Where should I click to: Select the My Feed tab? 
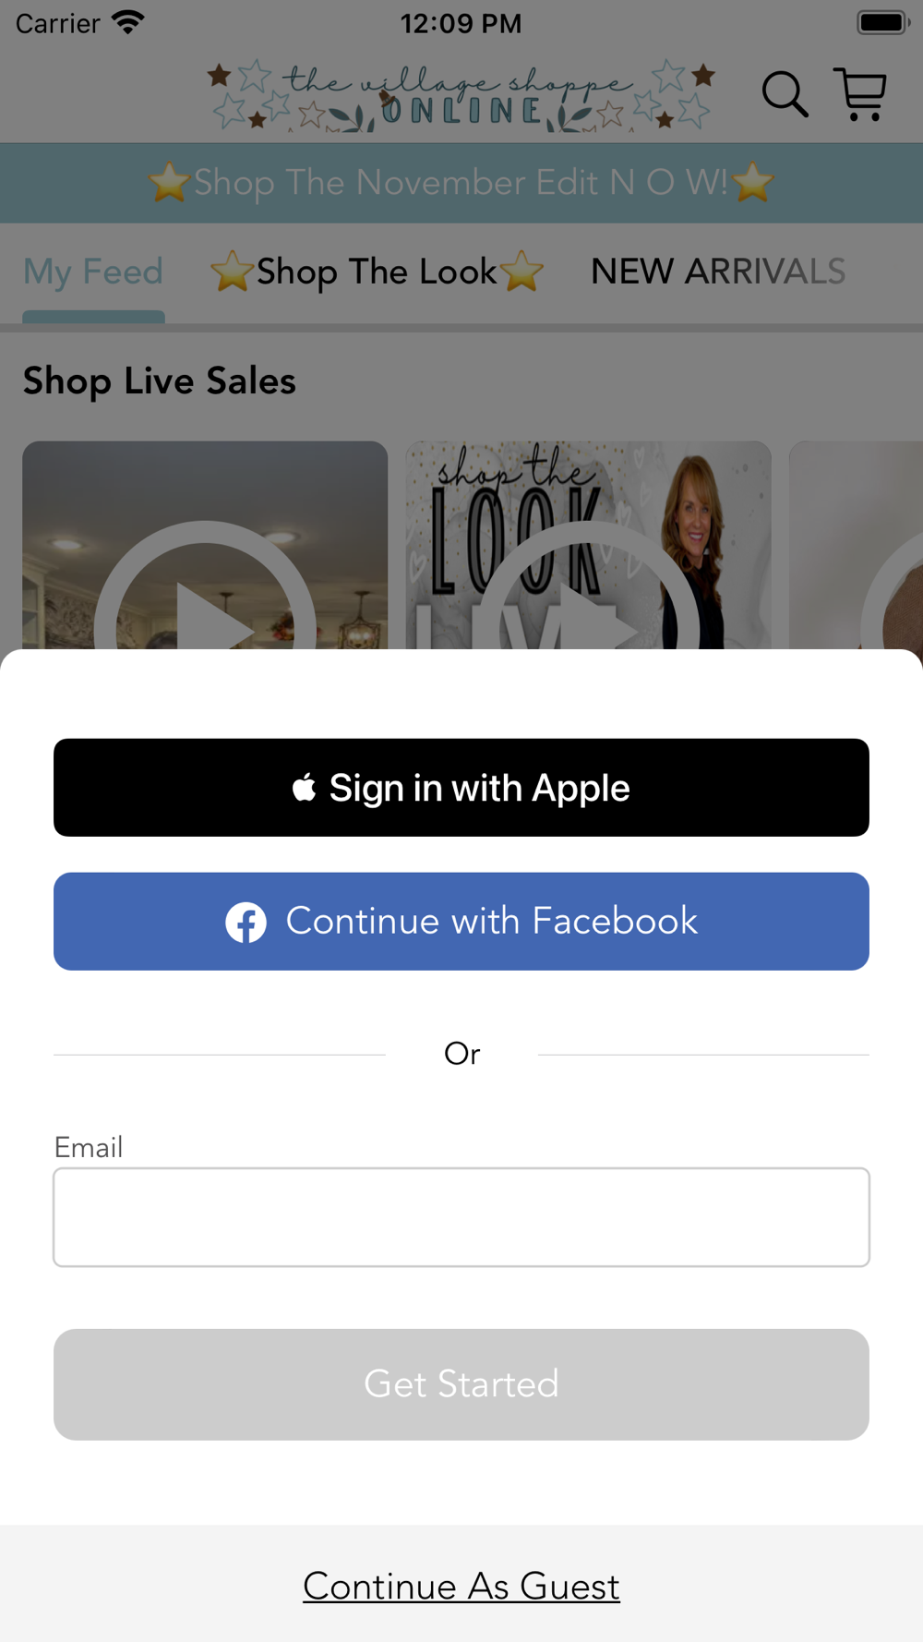point(93,272)
